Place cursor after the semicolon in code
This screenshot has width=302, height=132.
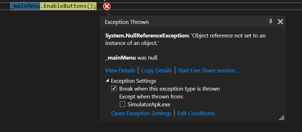[96, 6]
